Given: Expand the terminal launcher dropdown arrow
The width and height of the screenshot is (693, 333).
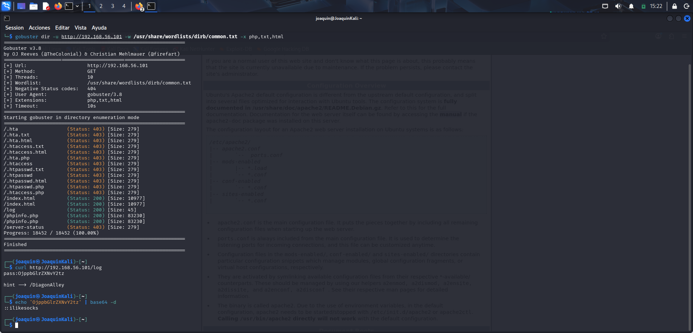Looking at the screenshot, I should pyautogui.click(x=77, y=6).
